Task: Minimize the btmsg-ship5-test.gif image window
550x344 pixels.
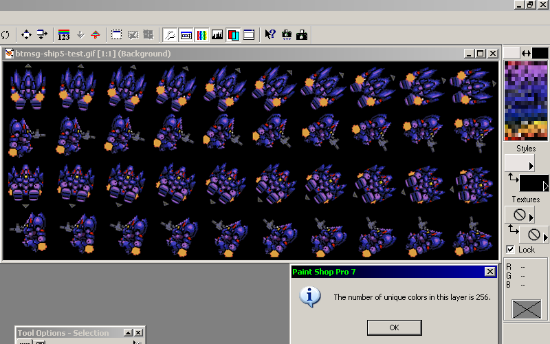Action: coord(469,54)
